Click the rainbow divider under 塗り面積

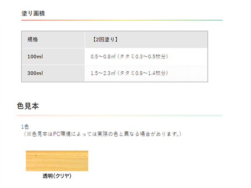coord(121,20)
